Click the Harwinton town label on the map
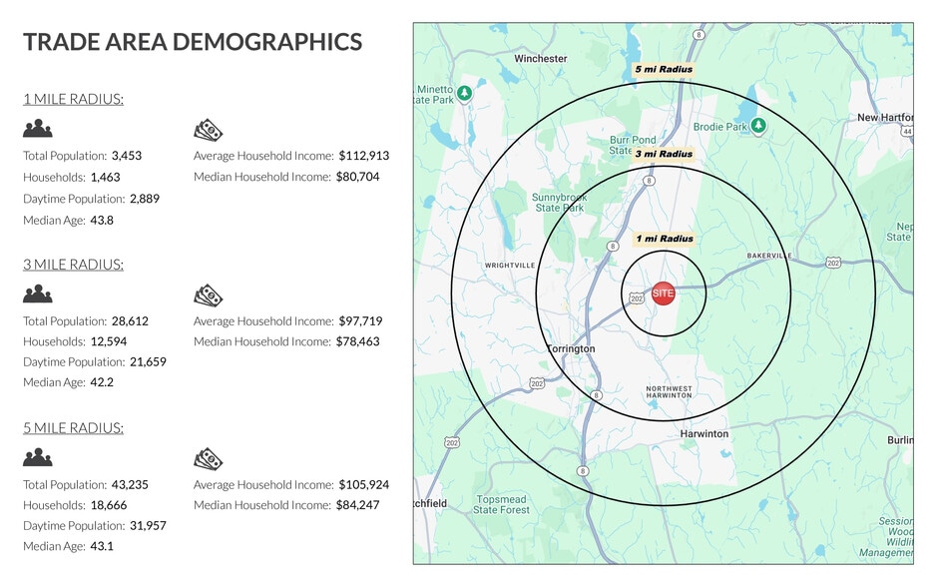Viewport: 937px width, 587px height. [704, 434]
